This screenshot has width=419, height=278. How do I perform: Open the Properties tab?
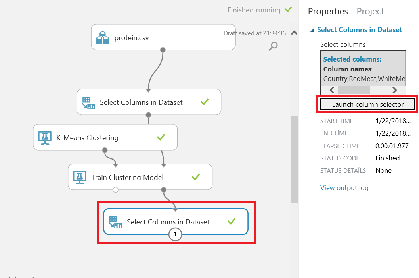(x=328, y=12)
